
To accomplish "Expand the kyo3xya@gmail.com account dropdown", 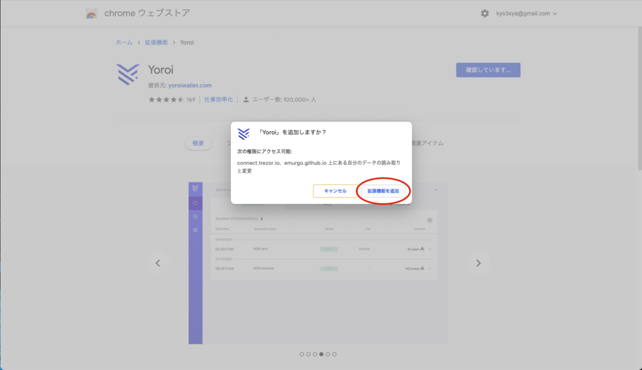I will point(527,14).
